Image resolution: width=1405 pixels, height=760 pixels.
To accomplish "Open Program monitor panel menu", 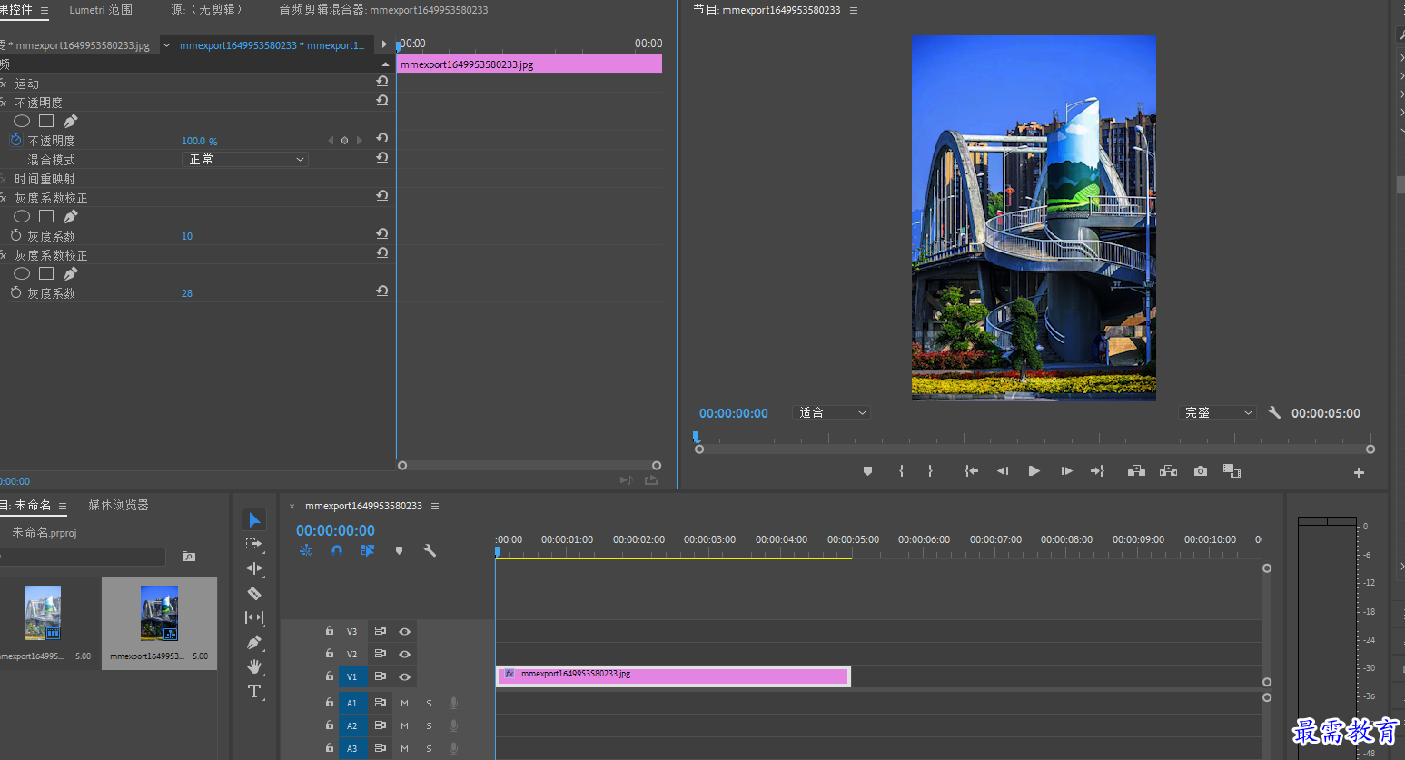I will (853, 10).
